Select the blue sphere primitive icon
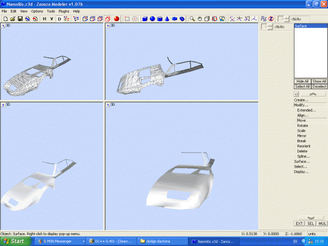Image resolution: width=328 pixels, height=246 pixels. [152, 19]
